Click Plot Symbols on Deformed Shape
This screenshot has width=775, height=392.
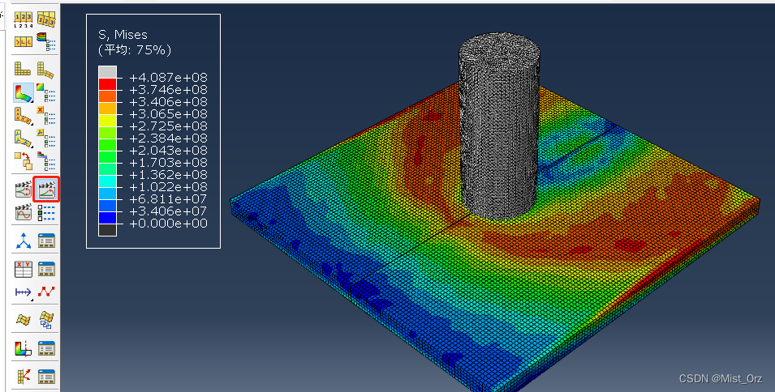click(23, 117)
